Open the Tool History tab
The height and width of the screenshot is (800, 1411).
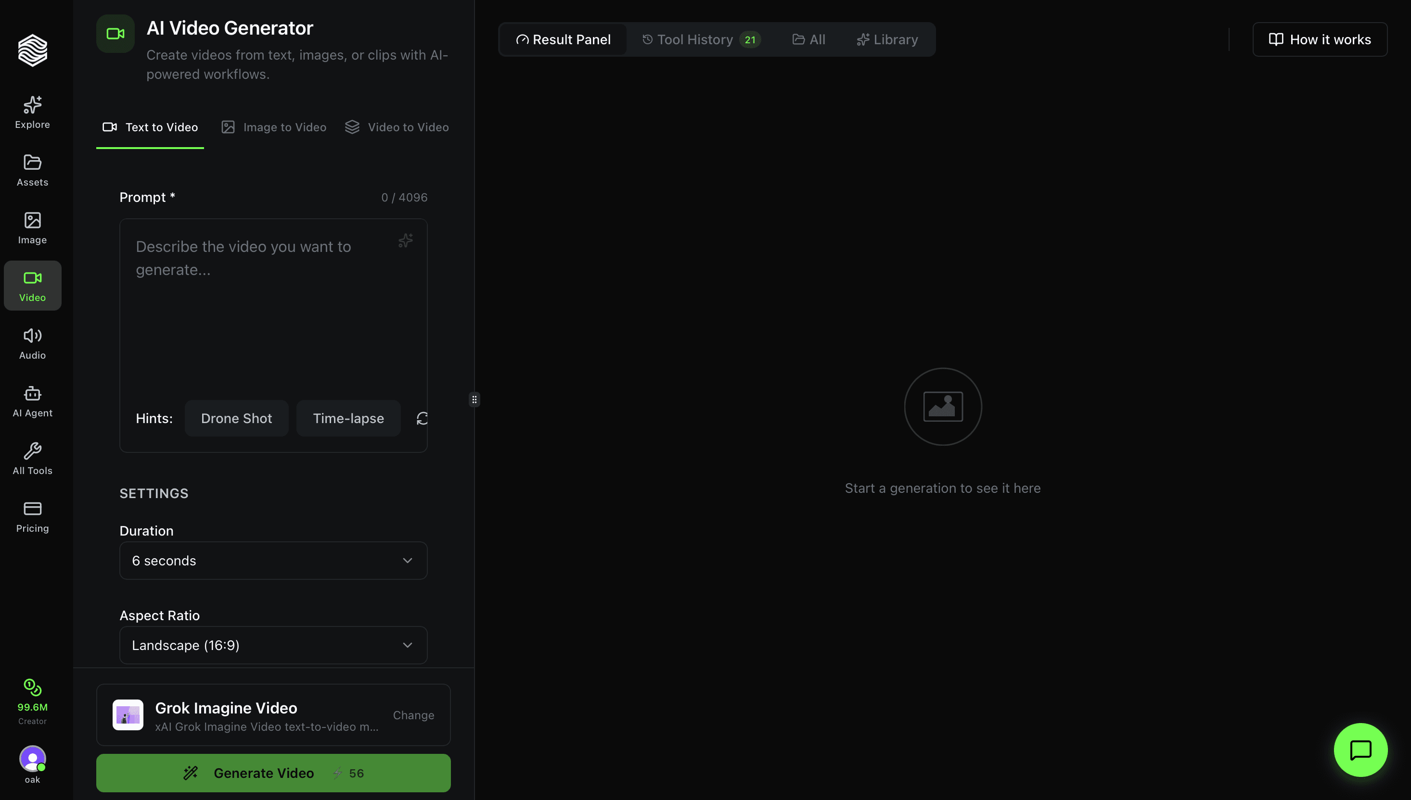point(695,39)
